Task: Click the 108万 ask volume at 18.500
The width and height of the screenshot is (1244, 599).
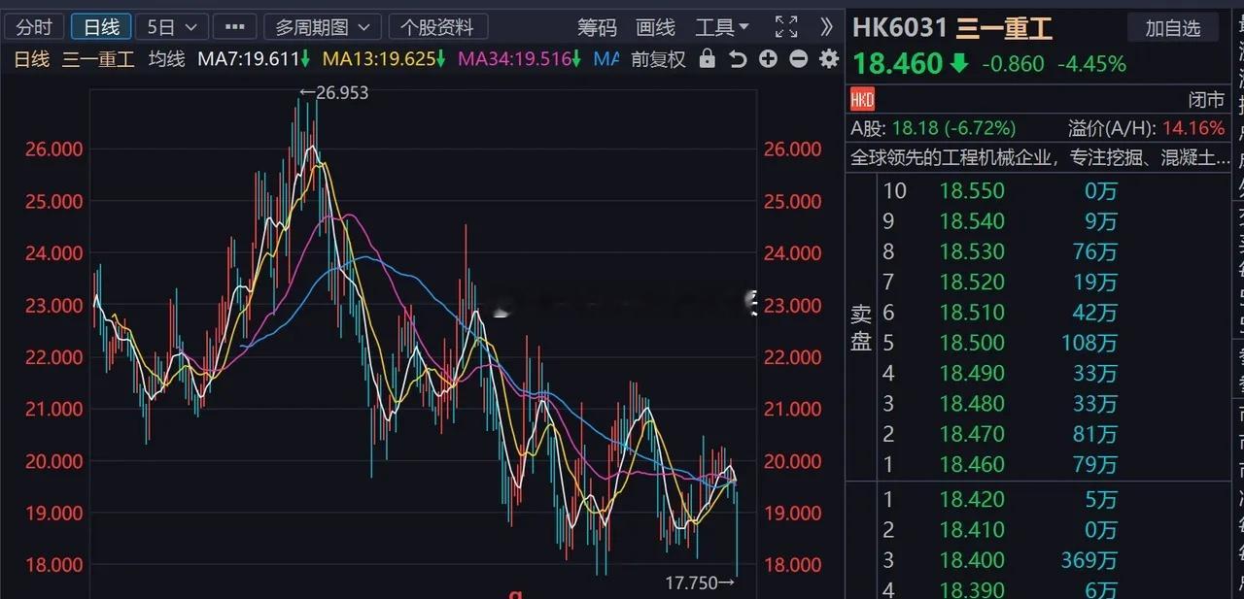Action: (1088, 343)
